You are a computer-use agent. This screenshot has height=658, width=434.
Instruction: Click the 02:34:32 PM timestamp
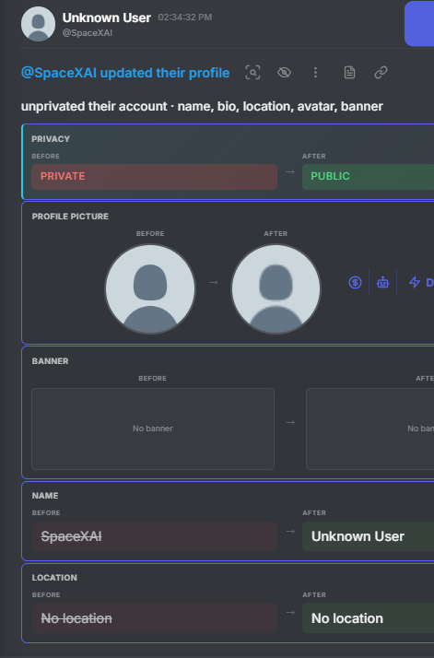pos(185,18)
